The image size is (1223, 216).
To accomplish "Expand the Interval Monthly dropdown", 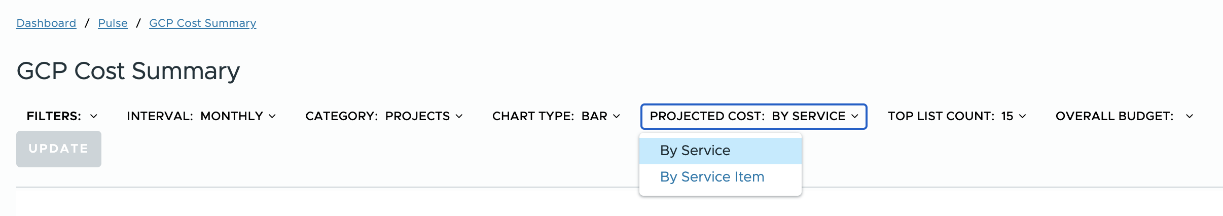I will [201, 116].
